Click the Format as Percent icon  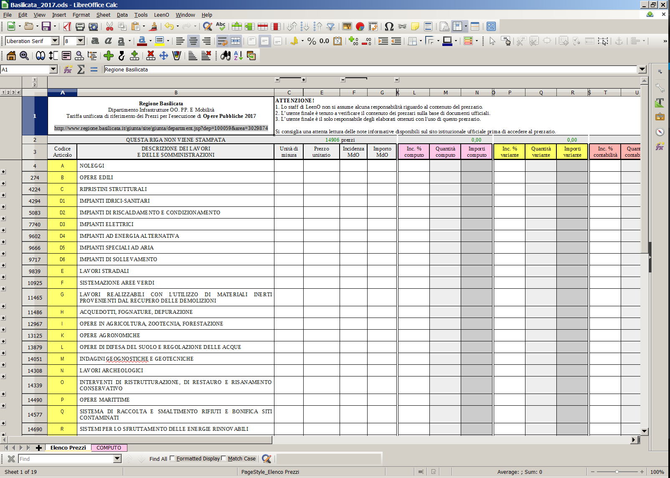[312, 41]
